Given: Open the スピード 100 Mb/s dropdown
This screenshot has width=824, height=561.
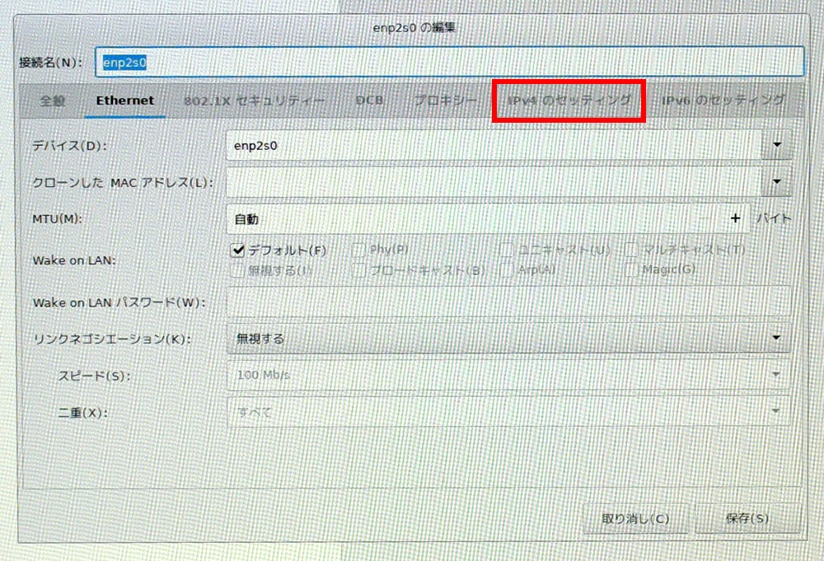Looking at the screenshot, I should (508, 375).
